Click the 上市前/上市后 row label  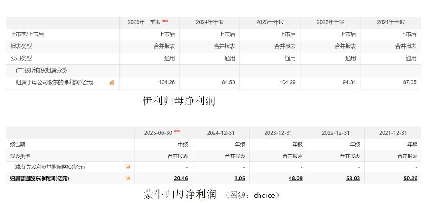pyautogui.click(x=27, y=34)
